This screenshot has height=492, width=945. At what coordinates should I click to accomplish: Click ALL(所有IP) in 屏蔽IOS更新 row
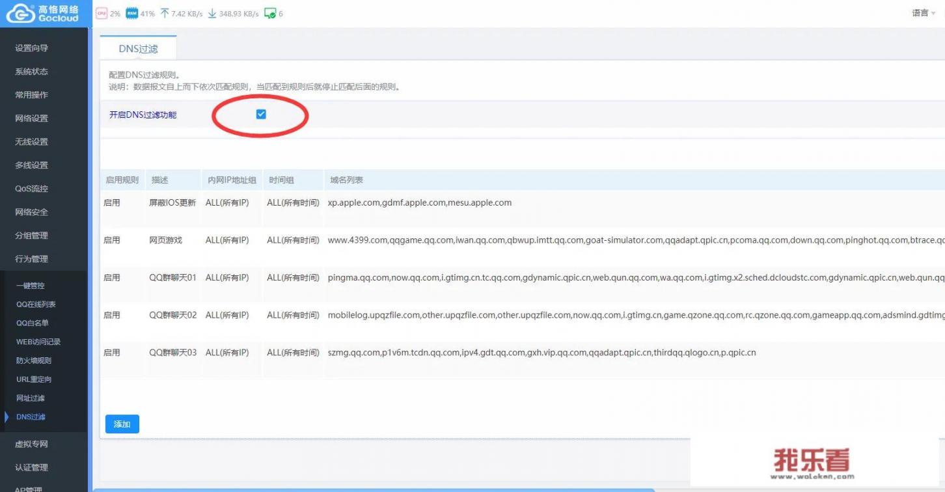227,203
